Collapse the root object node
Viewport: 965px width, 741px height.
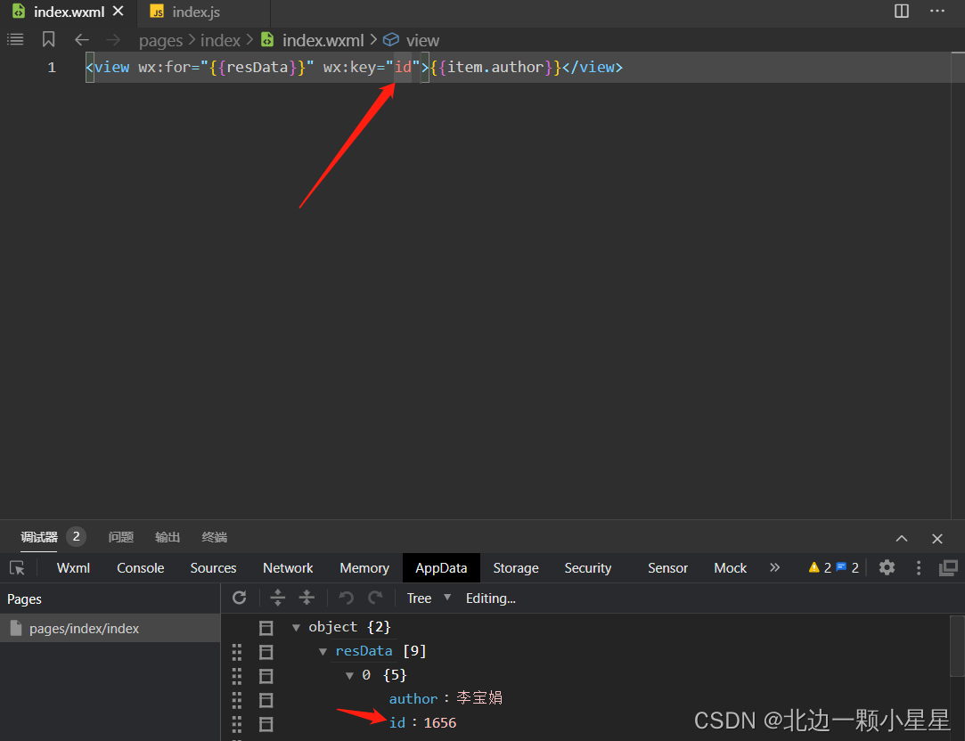click(x=296, y=627)
